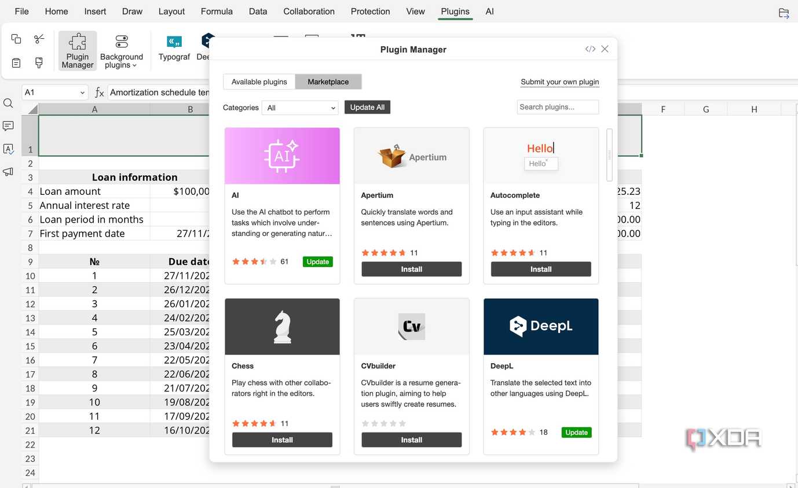Launch the Typograf plugin

point(174,48)
